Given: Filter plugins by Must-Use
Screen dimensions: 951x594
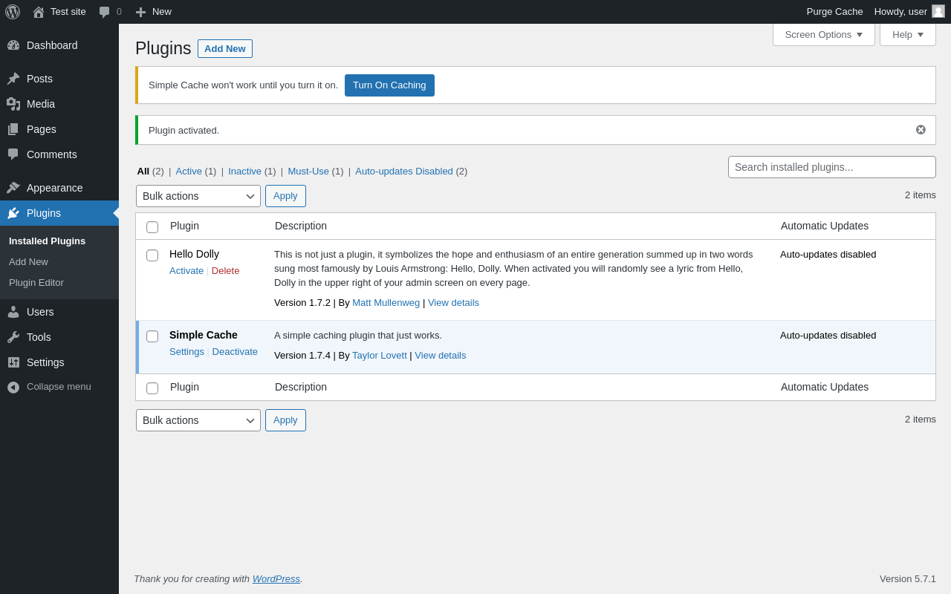Looking at the screenshot, I should (308, 172).
